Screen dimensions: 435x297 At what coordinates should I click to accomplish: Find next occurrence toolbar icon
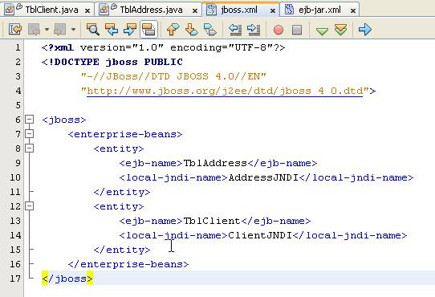pyautogui.click(x=130, y=29)
